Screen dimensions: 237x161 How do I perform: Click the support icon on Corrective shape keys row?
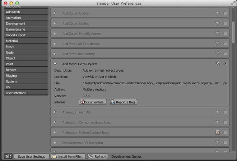tap(217, 122)
